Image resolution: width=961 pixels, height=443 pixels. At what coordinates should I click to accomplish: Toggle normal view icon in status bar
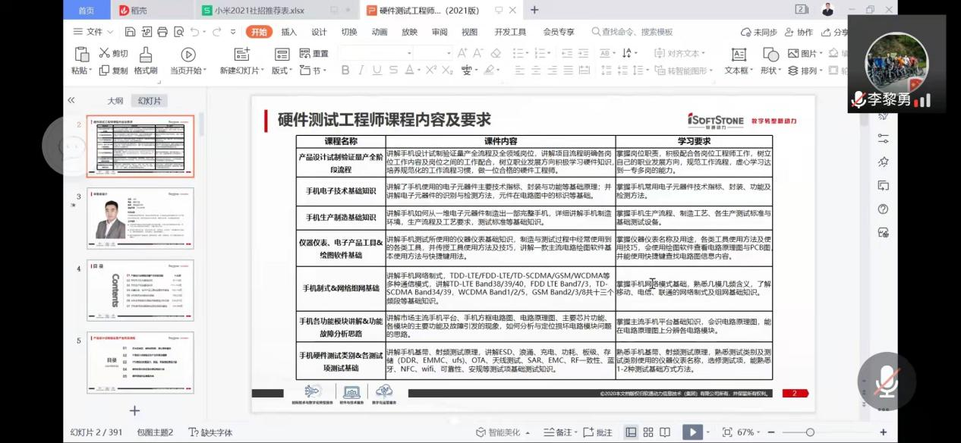[x=631, y=432]
